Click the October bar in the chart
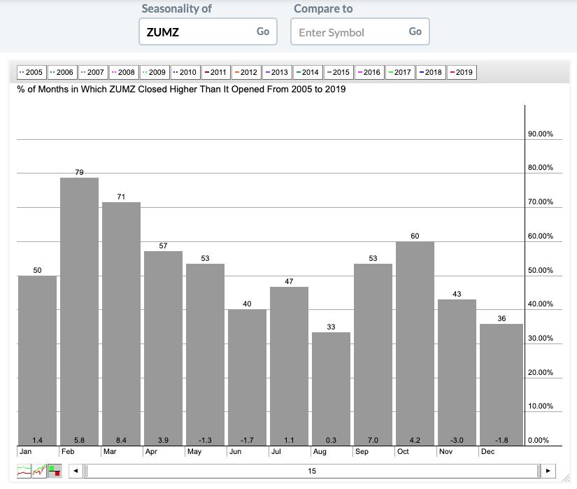 point(415,343)
